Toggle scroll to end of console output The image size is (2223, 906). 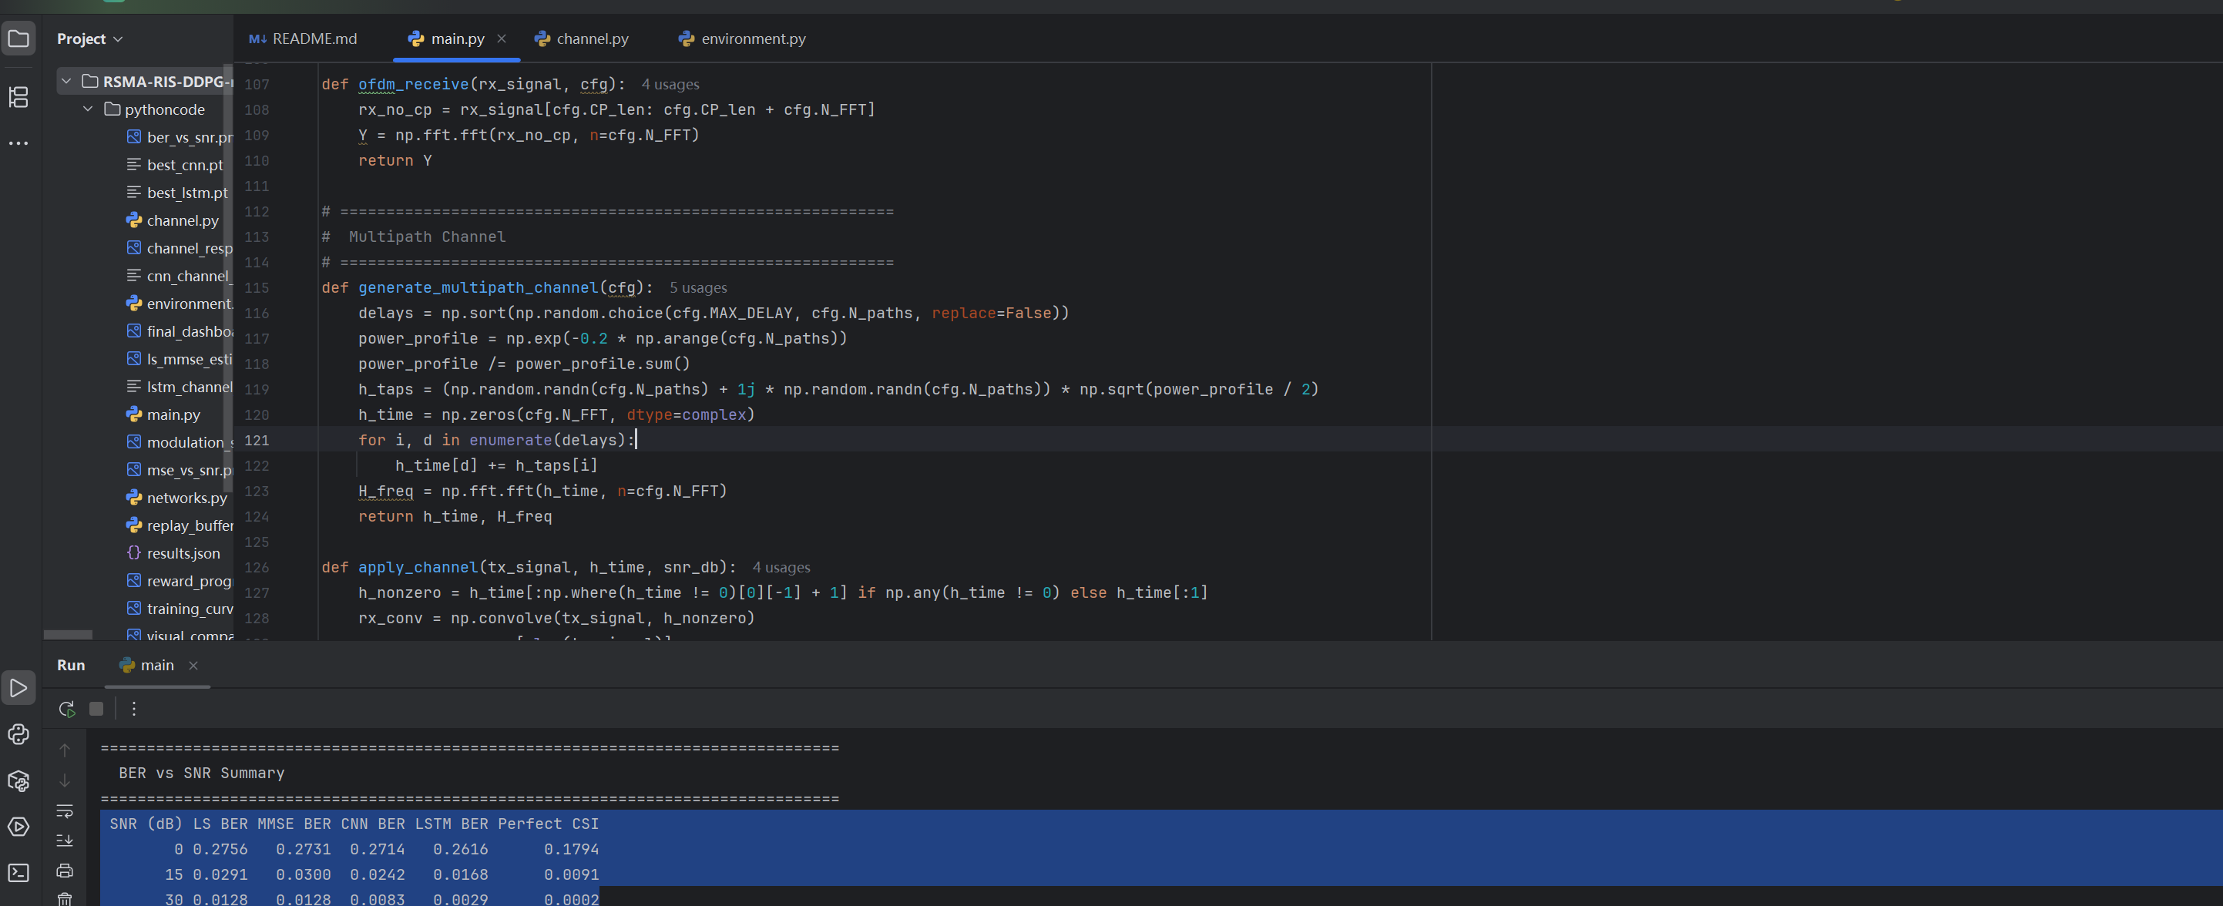coord(65,840)
